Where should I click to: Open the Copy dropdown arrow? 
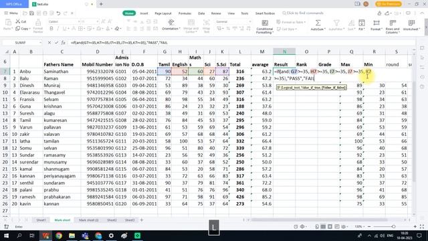[x=29, y=29]
